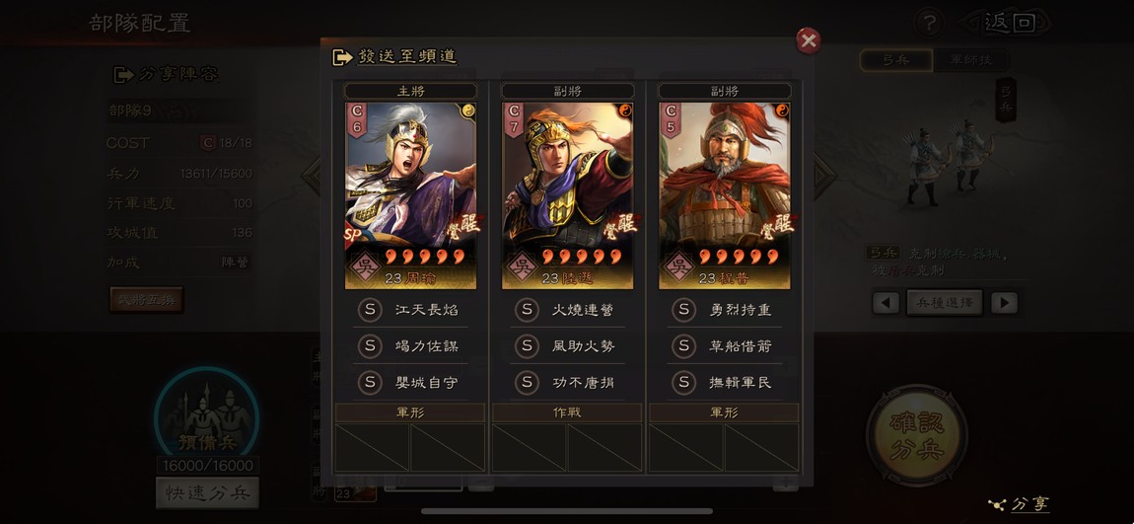
Task: Switch to next troop type arrow
Action: point(1004,303)
